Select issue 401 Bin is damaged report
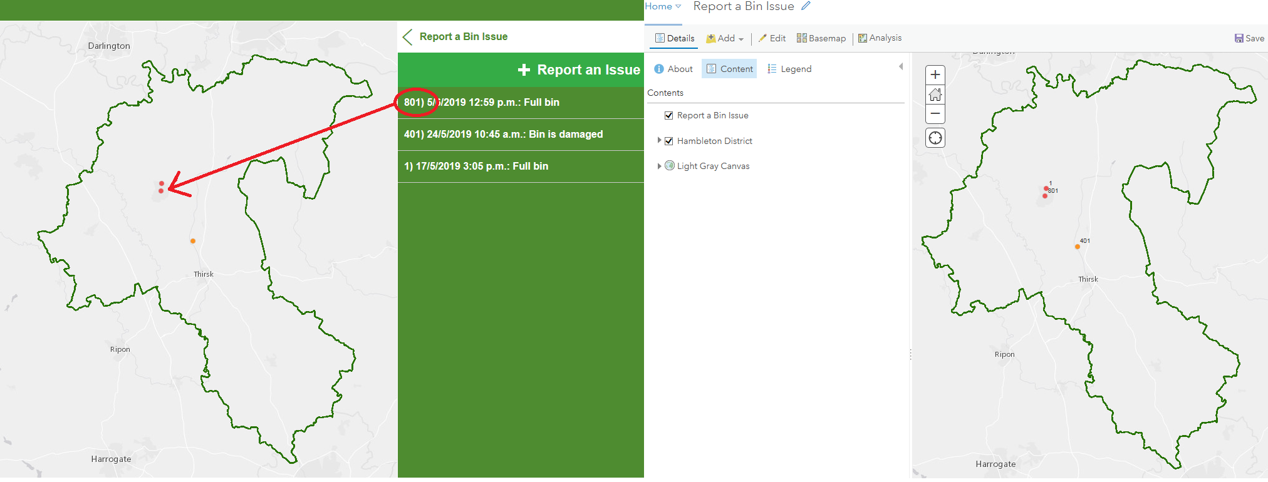This screenshot has width=1268, height=482. 521,135
